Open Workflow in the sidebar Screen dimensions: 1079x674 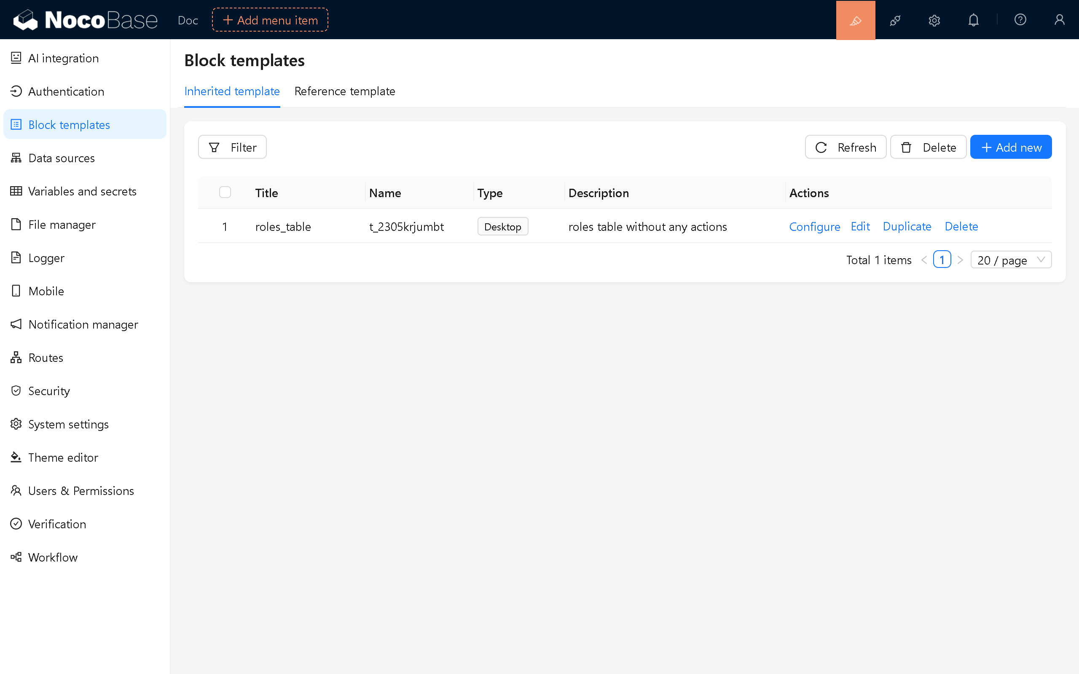[x=53, y=557]
